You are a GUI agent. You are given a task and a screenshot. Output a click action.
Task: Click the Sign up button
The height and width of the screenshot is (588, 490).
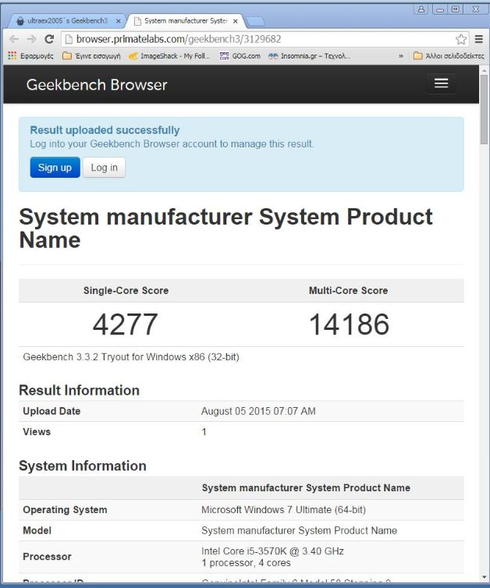click(55, 167)
